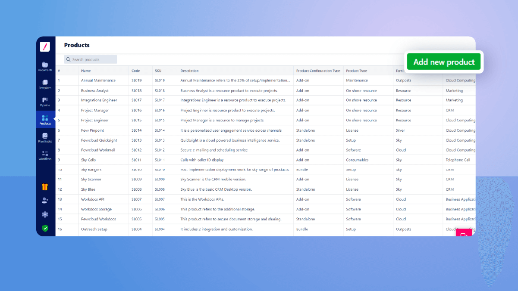Click the search magnifier icon
Screen dimensions: 518x291
(x=68, y=59)
